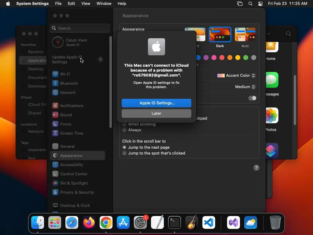
Task: Launch Safari from the Dock
Action: (x=72, y=222)
